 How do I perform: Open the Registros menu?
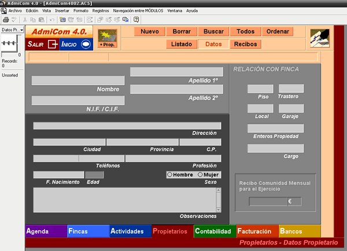(101, 10)
